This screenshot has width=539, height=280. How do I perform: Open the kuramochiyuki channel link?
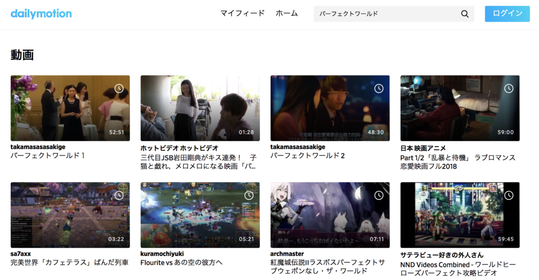coord(162,254)
